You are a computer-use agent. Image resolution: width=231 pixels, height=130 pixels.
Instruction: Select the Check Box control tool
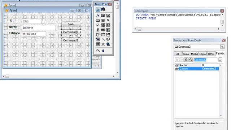(x=98, y=25)
